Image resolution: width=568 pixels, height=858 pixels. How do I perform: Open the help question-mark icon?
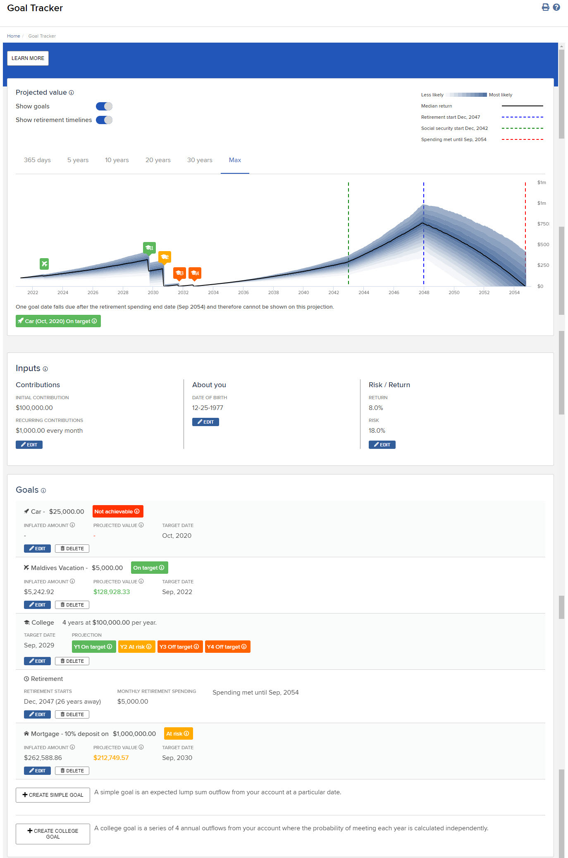556,7
